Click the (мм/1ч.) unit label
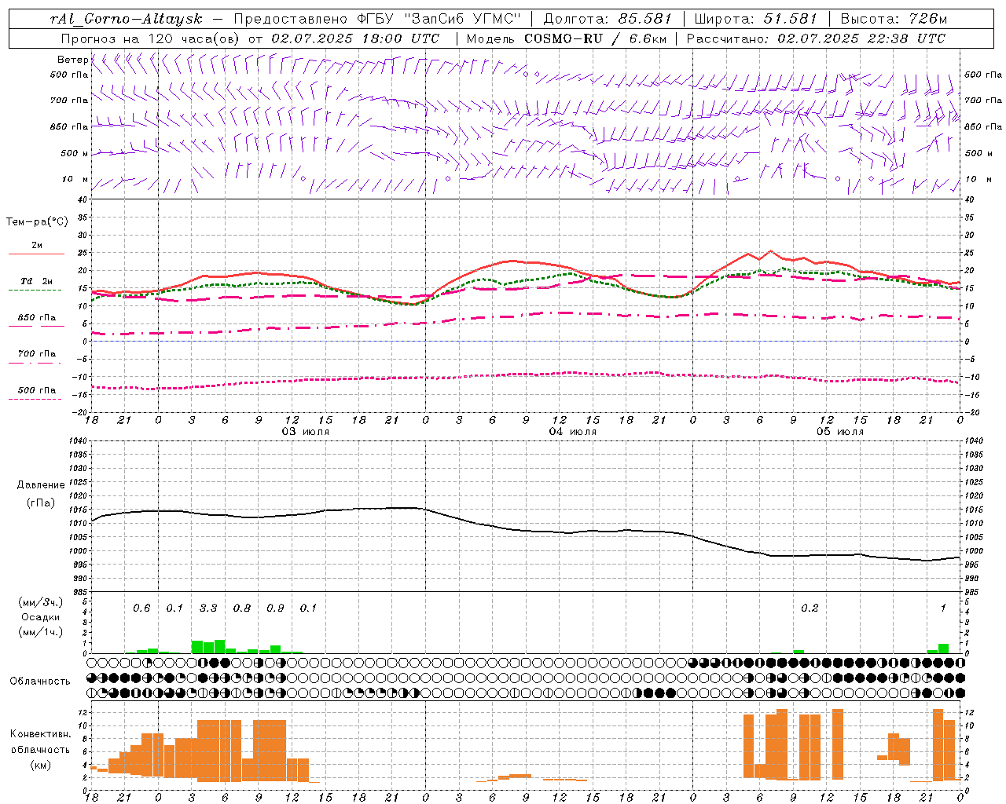1006x804 pixels. click(41, 632)
